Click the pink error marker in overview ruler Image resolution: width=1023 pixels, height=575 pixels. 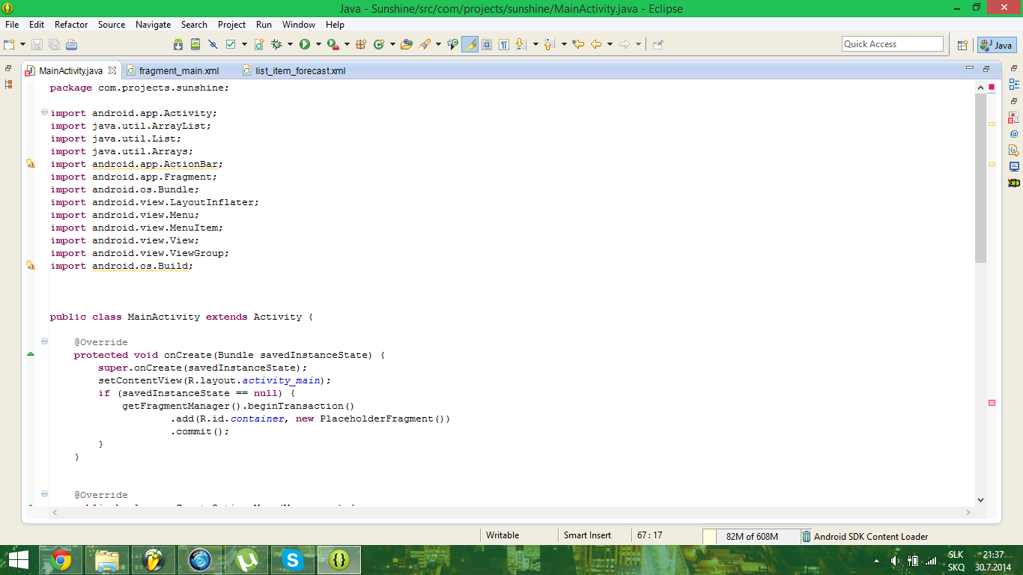point(992,403)
